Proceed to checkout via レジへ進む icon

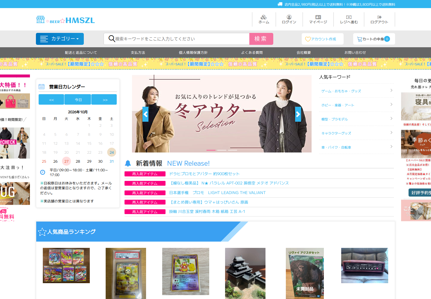point(349,17)
